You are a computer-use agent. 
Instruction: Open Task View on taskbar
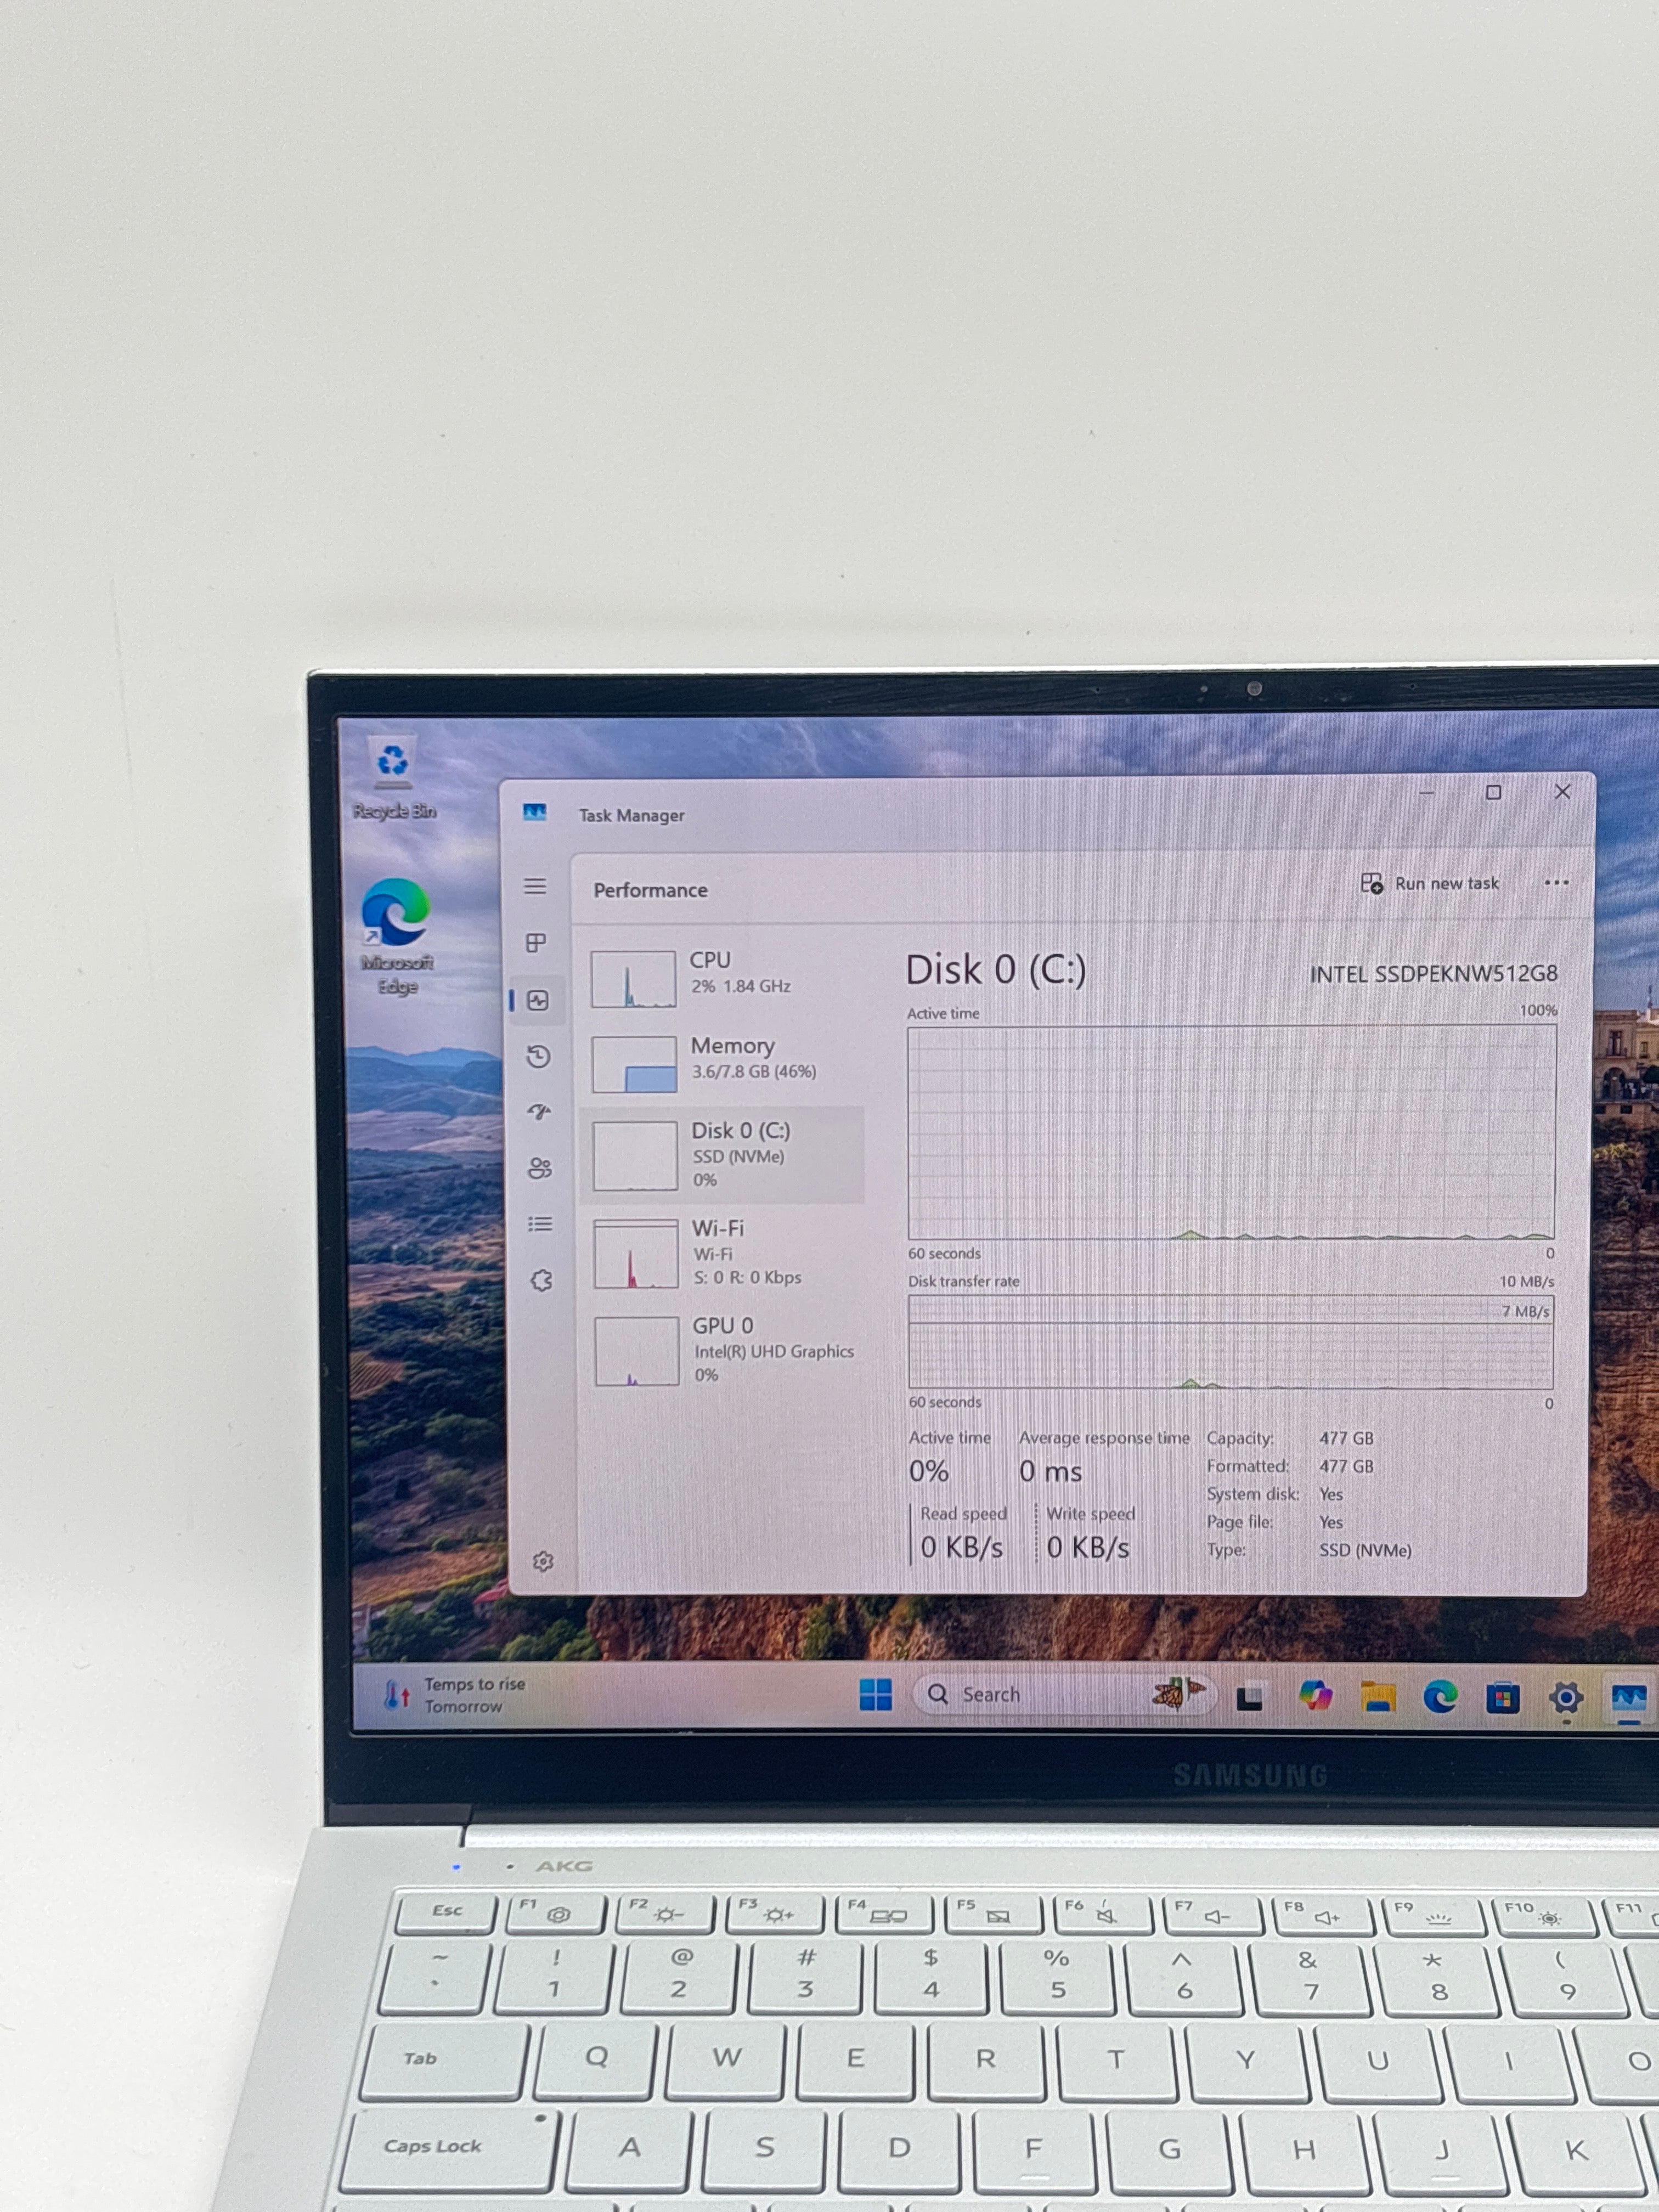coord(1249,1697)
